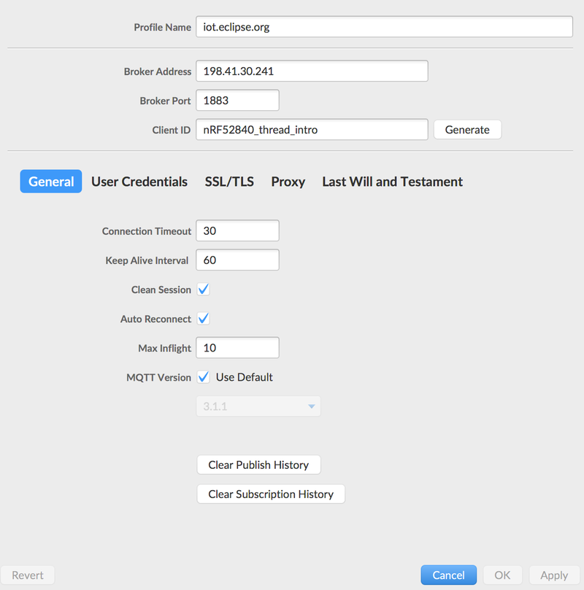Click the Connection Timeout field

coord(237,231)
